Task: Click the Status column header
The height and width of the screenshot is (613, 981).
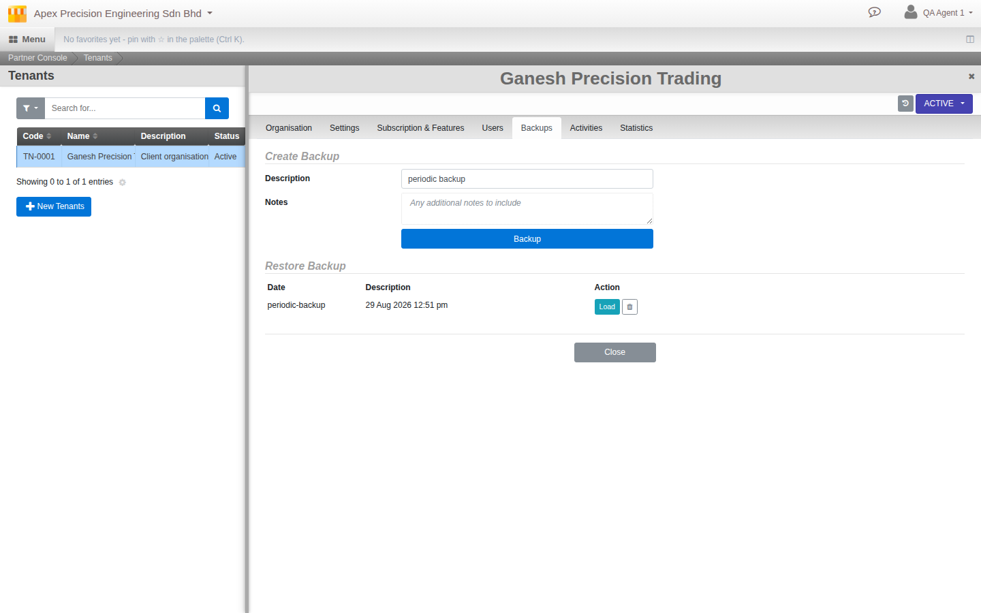Action: [x=227, y=136]
